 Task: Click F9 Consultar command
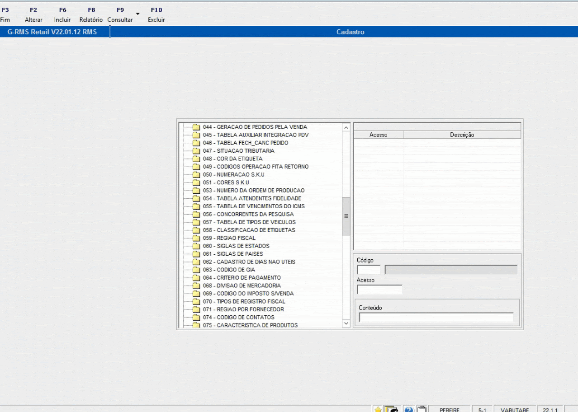[120, 15]
